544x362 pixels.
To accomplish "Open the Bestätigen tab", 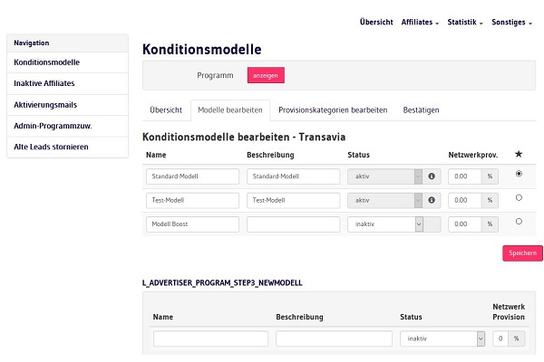I will [x=421, y=110].
